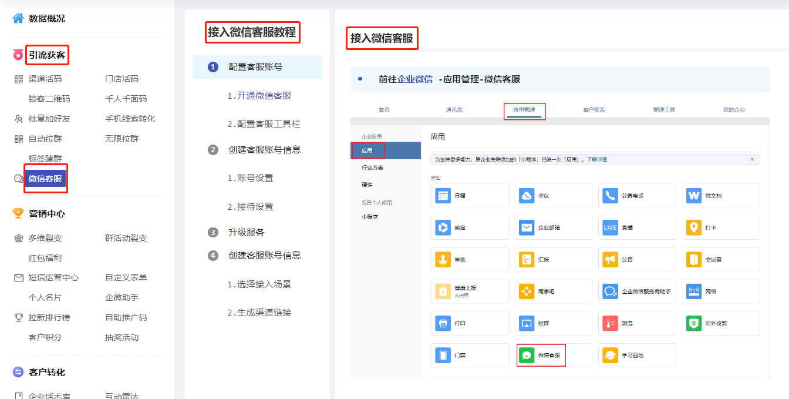Open 千人千面码 menu entry
Screen dimensions: 789x399
tap(126, 99)
